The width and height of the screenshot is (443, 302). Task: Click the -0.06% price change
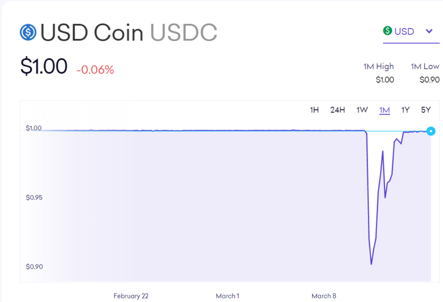(x=95, y=70)
